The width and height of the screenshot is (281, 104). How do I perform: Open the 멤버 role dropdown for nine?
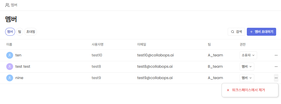click(x=247, y=78)
